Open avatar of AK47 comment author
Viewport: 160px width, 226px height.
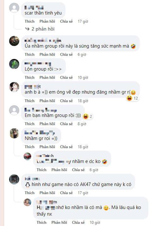coord(14,179)
